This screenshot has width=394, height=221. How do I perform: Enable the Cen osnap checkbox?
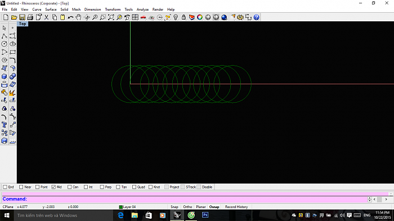[70, 187]
